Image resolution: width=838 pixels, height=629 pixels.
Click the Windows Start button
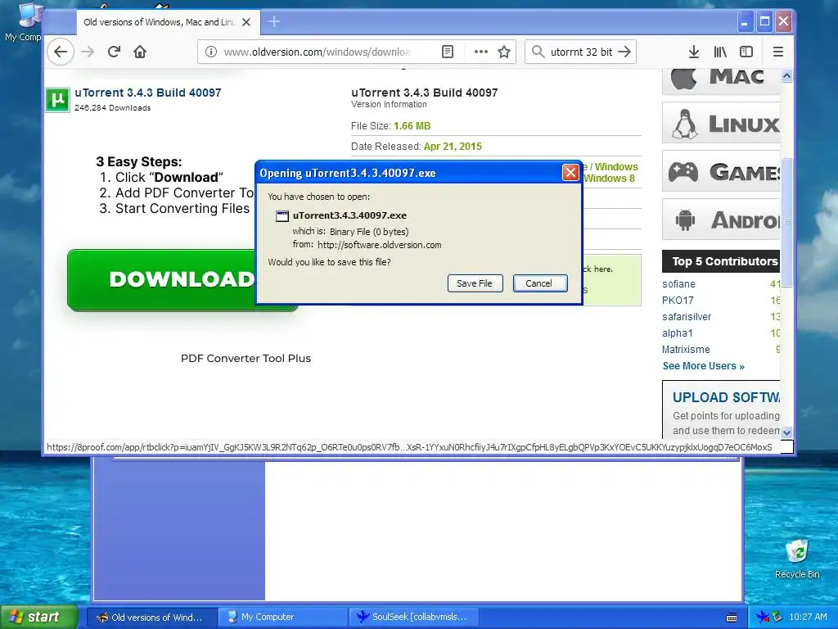coord(38,617)
